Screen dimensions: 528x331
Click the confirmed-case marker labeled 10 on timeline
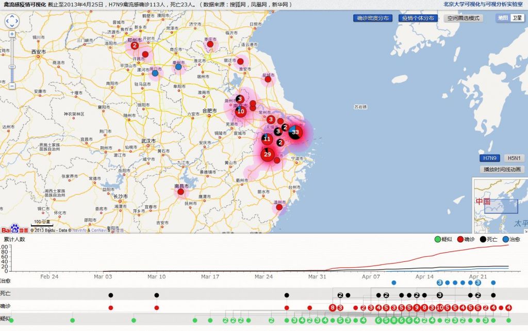(x=439, y=308)
